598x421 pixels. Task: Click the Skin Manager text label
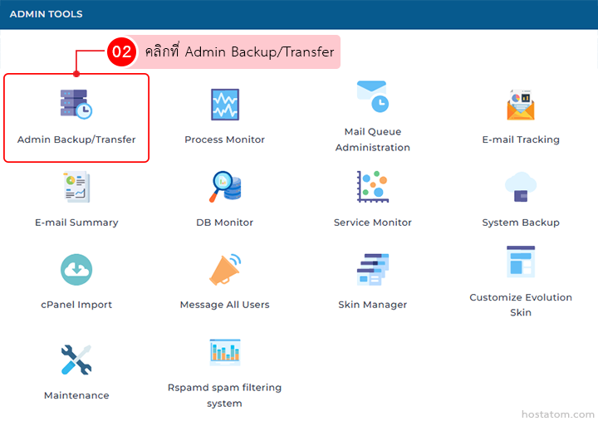pos(372,305)
